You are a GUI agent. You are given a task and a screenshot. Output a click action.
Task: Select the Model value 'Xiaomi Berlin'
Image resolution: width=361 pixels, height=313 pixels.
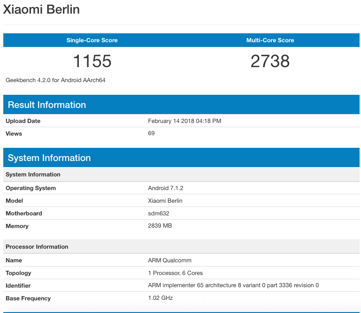click(x=165, y=201)
